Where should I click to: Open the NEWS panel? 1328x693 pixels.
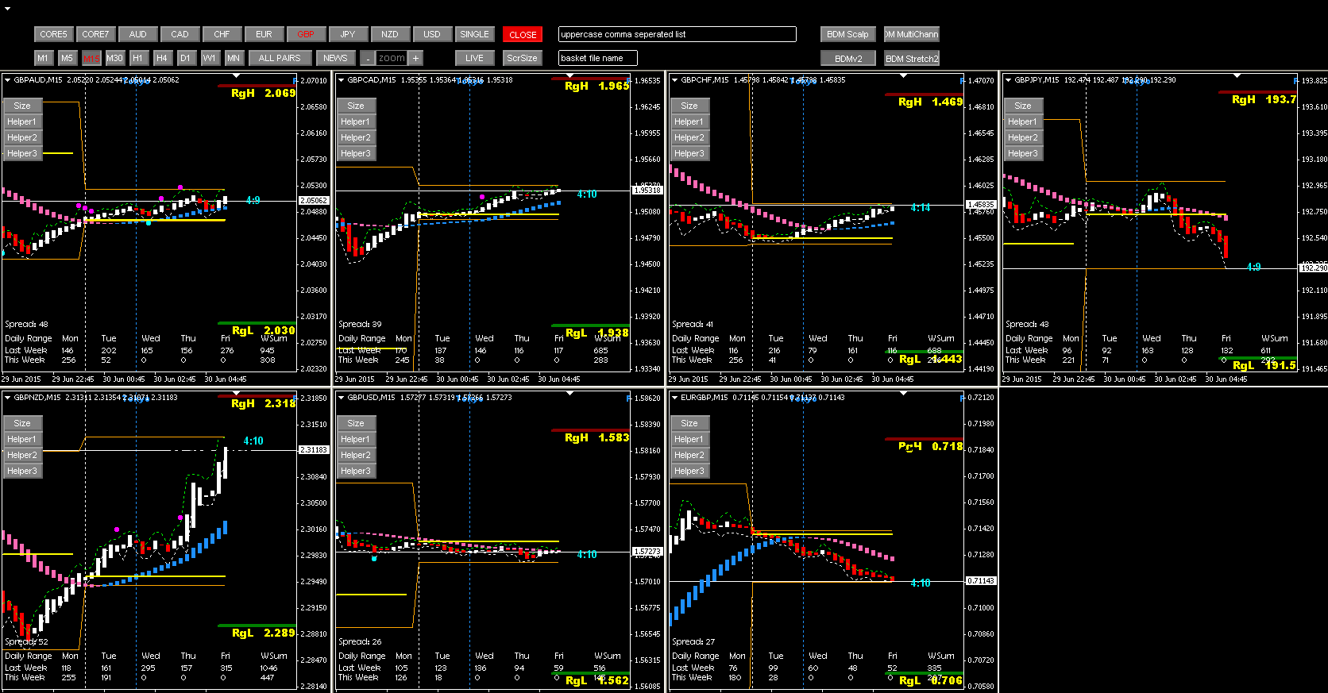335,58
